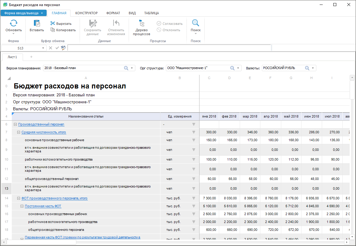Click the Копировать copy icon
The width and height of the screenshot is (356, 246).
pos(53,30)
